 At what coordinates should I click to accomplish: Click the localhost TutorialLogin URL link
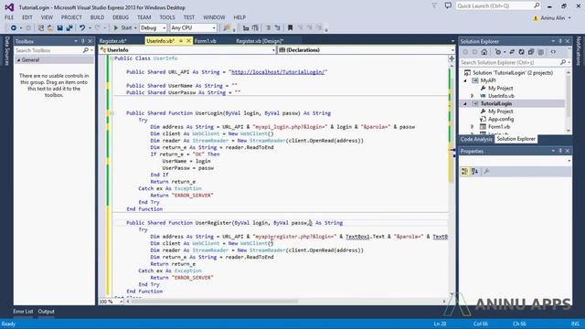[278, 72]
